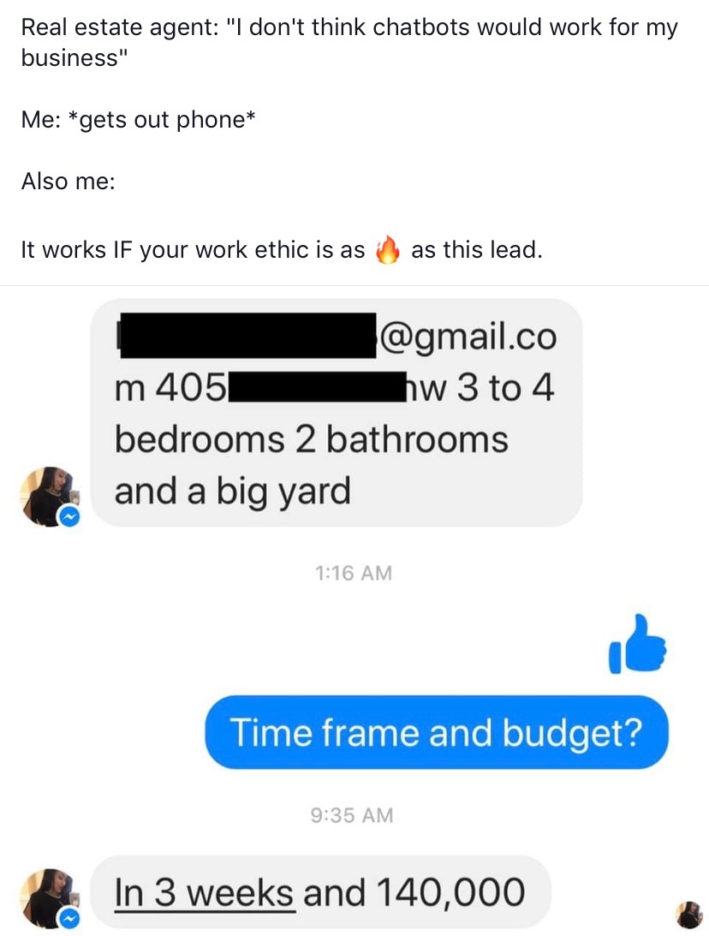The width and height of the screenshot is (709, 936).
Task: Click the "Real estate agent" post text line
Action: [x=349, y=42]
